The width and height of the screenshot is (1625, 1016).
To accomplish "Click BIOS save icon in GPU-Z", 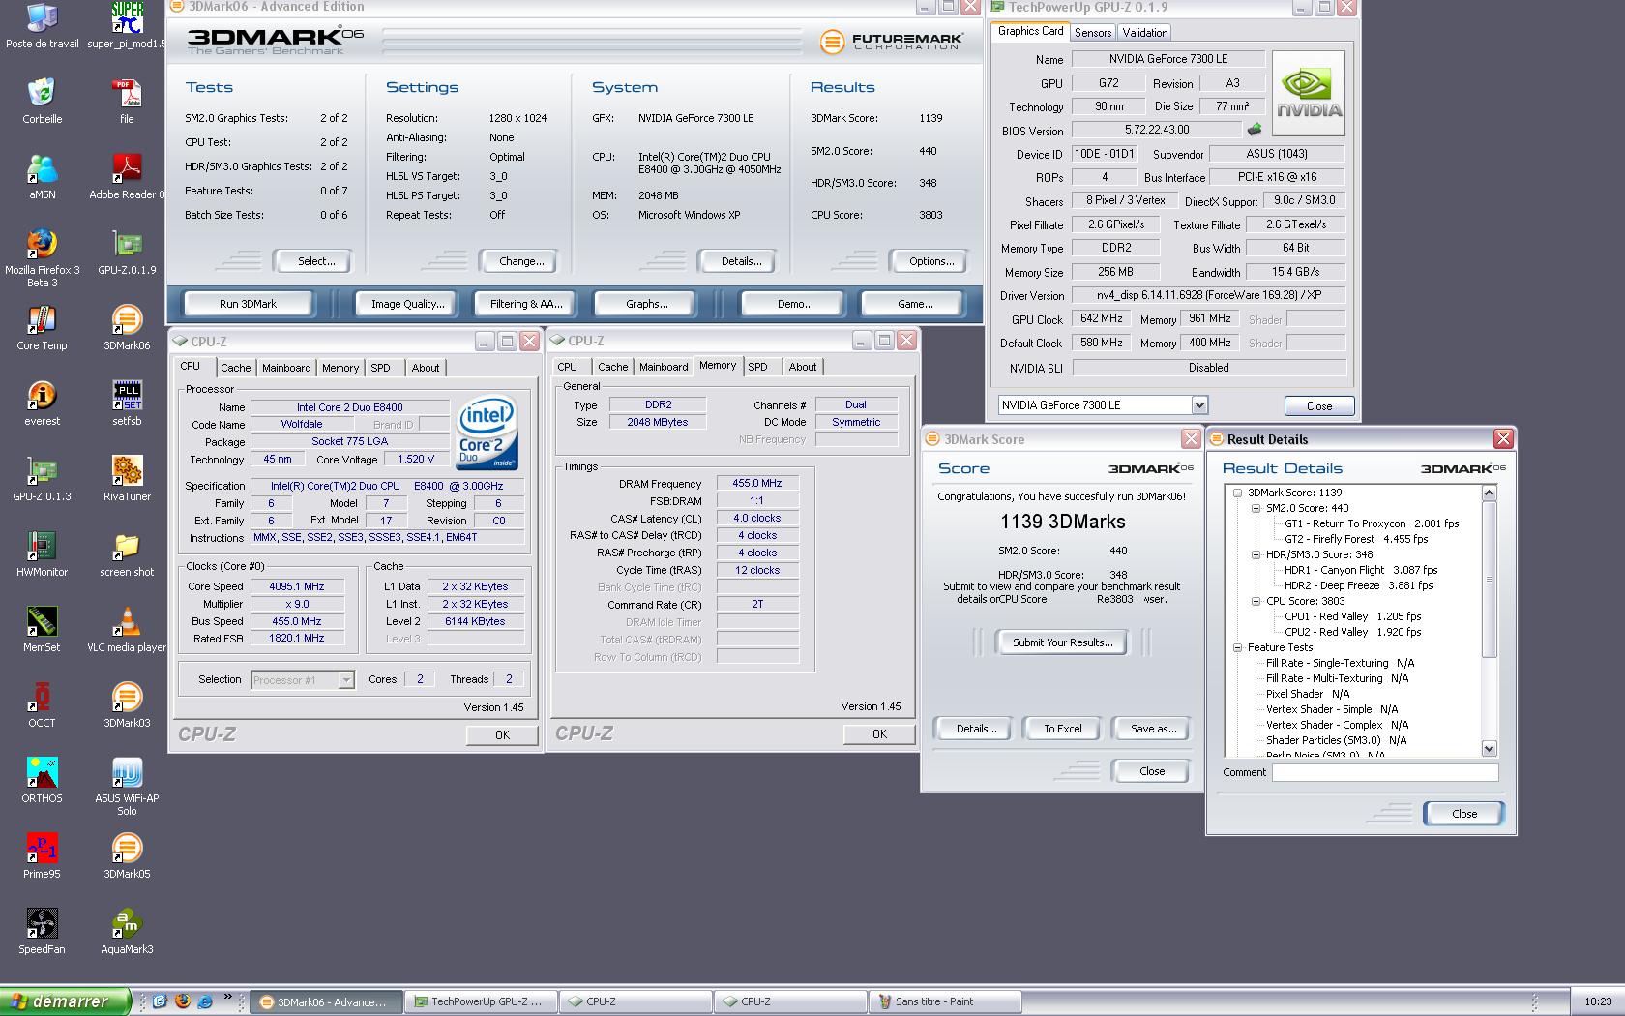I will click(1255, 130).
